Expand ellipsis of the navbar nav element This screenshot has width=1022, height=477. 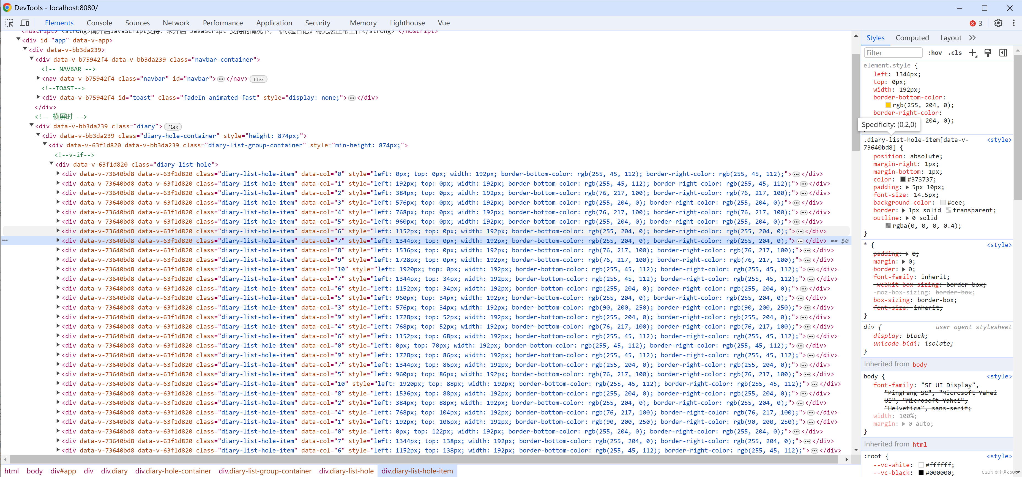point(221,79)
